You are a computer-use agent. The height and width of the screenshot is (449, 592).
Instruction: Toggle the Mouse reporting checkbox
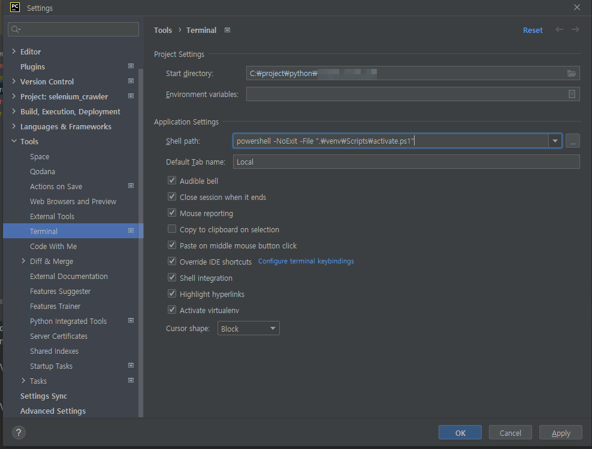click(x=172, y=213)
